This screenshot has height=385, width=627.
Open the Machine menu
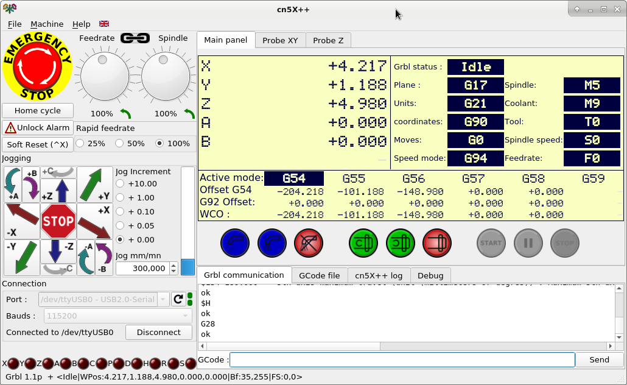tap(47, 24)
